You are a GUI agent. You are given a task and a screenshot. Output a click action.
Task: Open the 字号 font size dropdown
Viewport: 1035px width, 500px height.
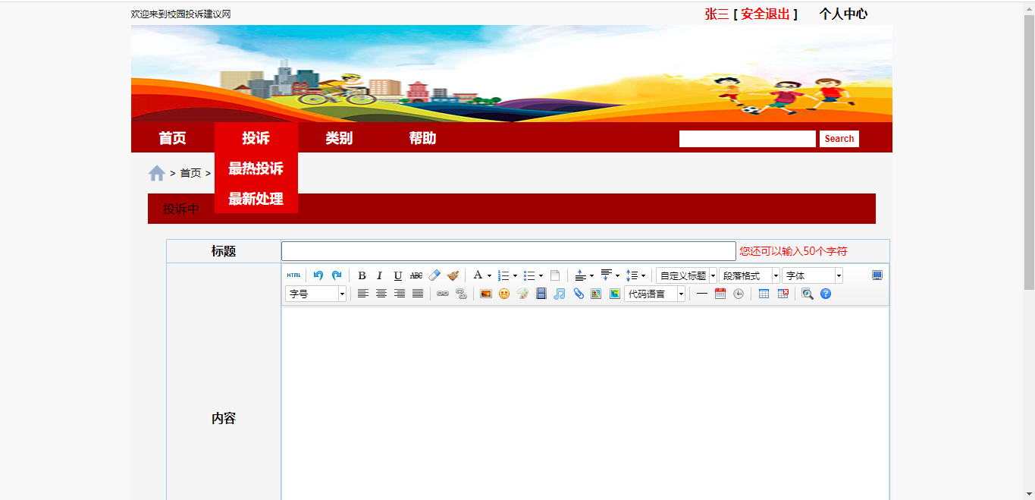(x=315, y=294)
